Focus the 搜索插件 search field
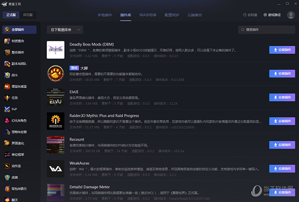 coord(267,30)
